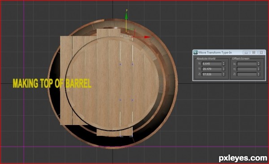Click the Absolute World Y spinner arrows
Image resolution: width=269 pixels, height=164 pixels.
224,69
